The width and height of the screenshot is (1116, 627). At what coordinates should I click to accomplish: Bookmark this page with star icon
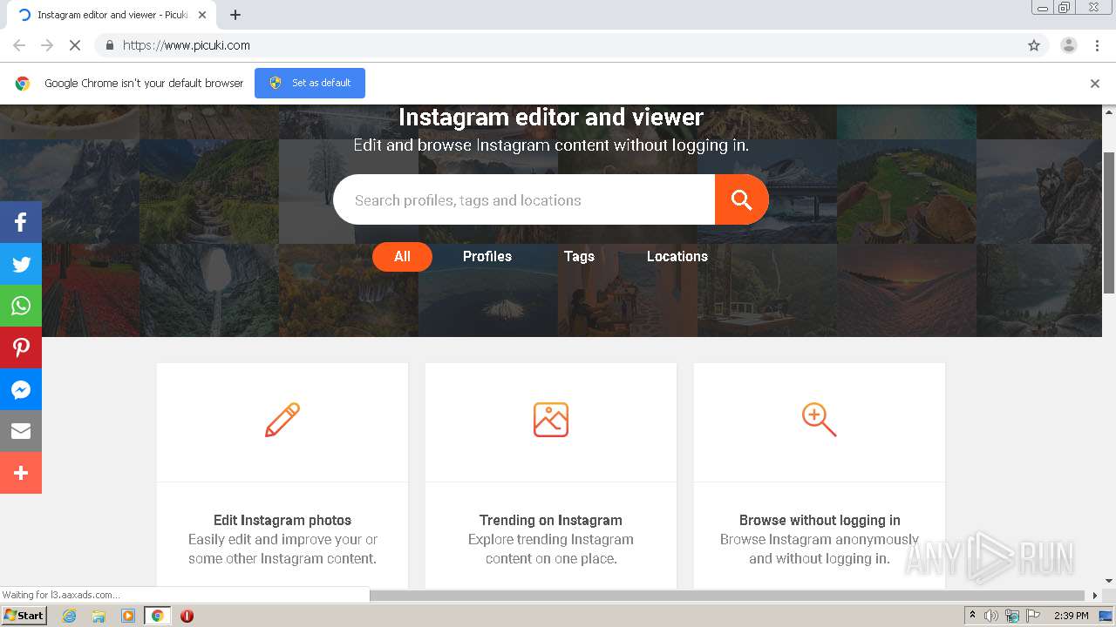(1034, 45)
